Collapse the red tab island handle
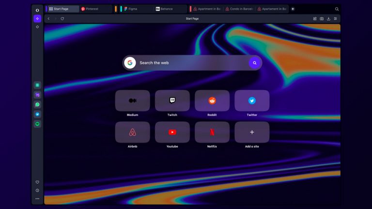This screenshot has height=209, width=372. click(x=190, y=9)
